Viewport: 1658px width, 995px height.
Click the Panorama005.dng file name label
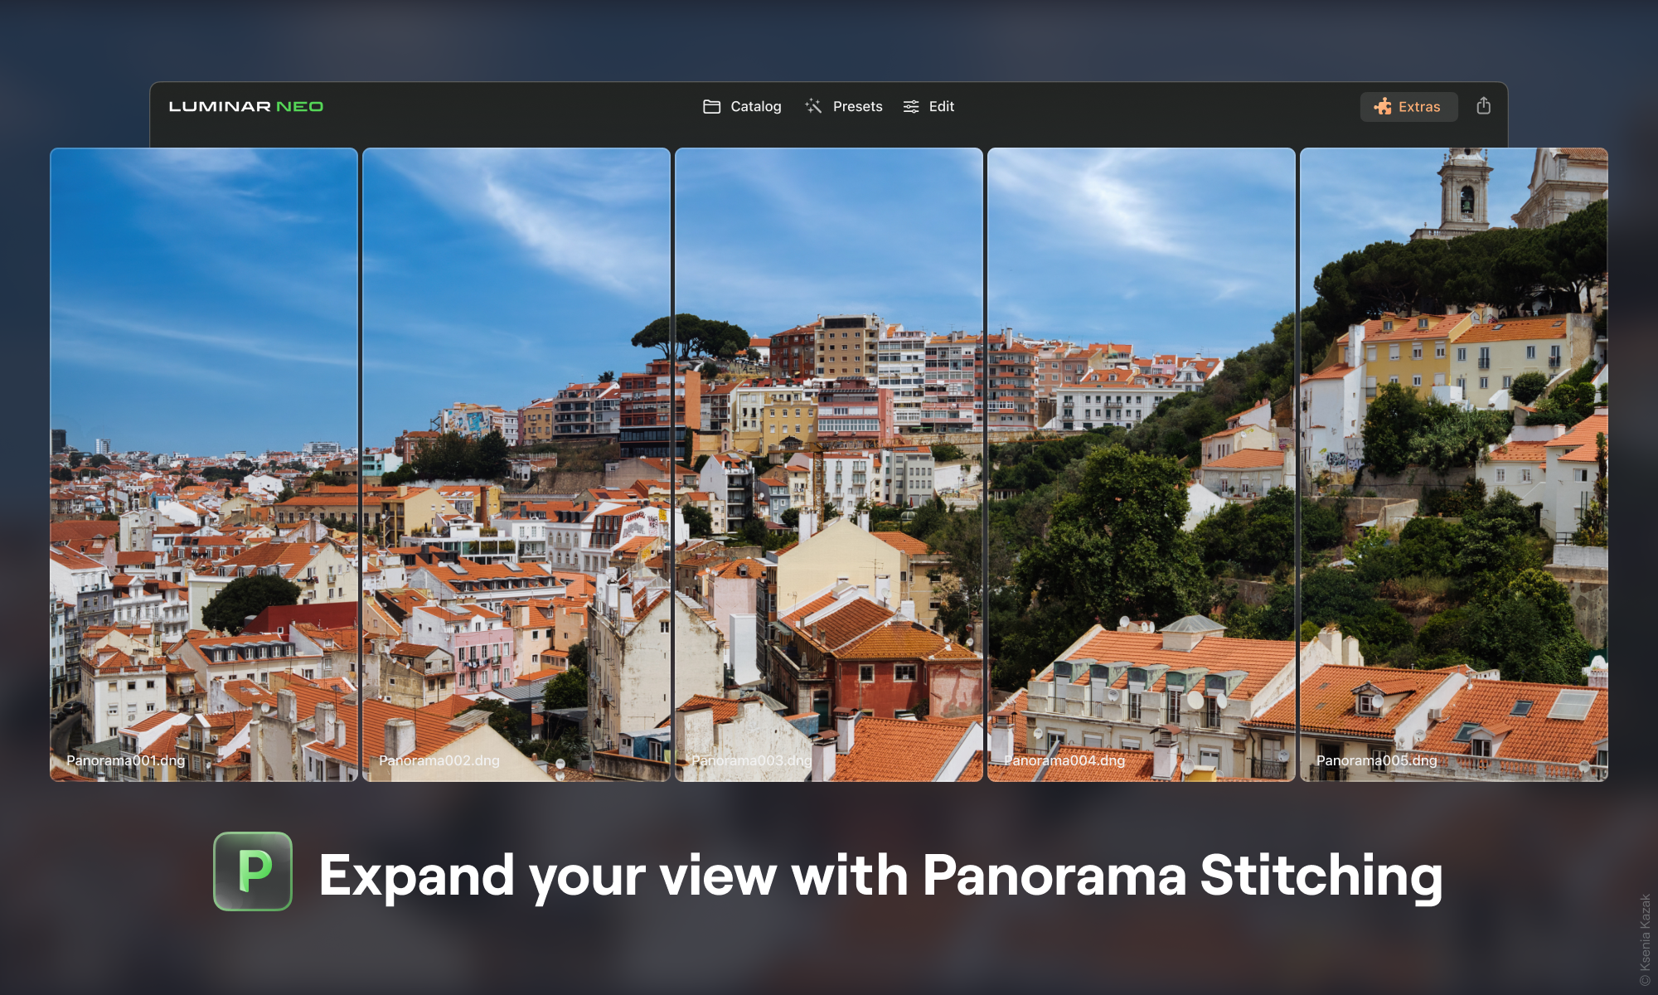point(1376,760)
